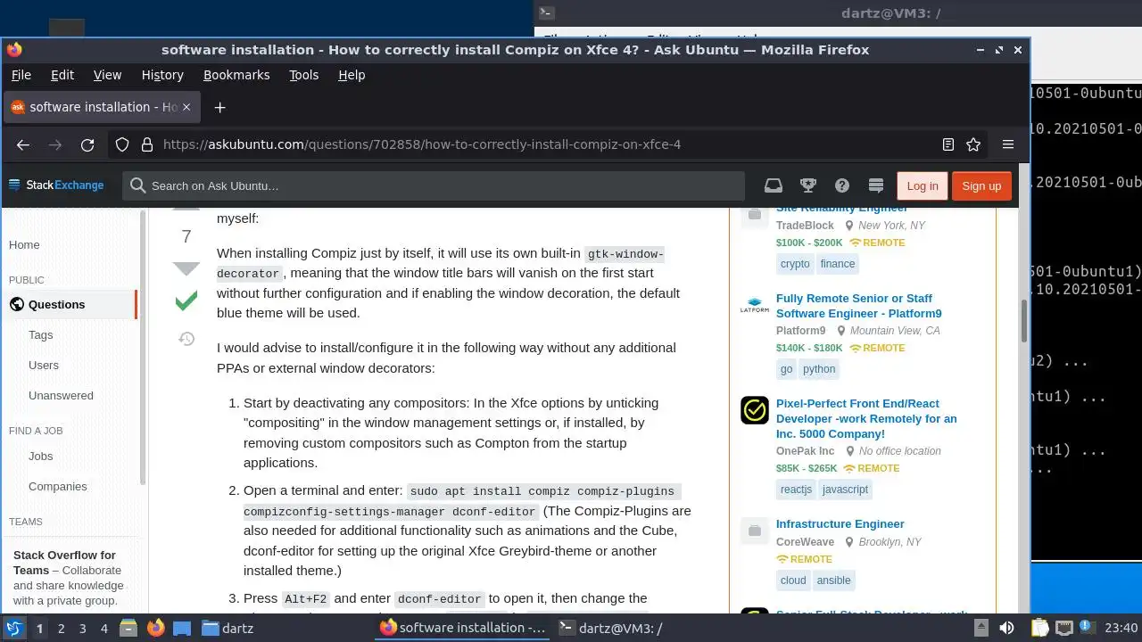Click the finance job tag
Viewport: 1142px width, 642px height.
[x=838, y=264]
